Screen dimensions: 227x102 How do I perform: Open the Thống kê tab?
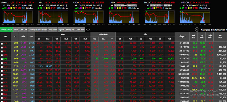[x=70, y=30]
